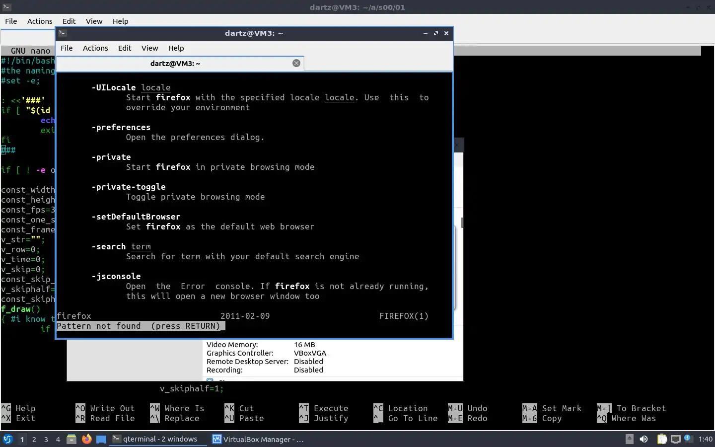Image resolution: width=715 pixels, height=447 pixels.
Task: Switch to virtual desktop 1
Action: click(x=22, y=439)
